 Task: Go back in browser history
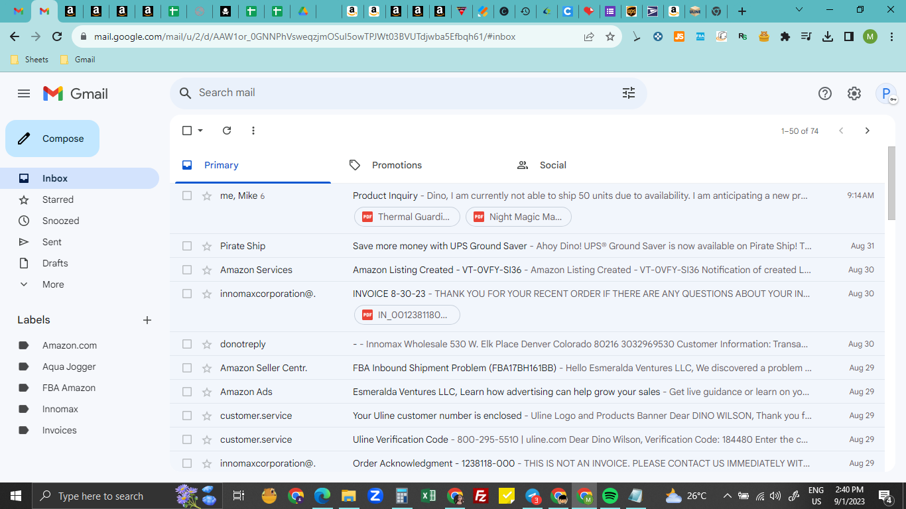coord(15,37)
